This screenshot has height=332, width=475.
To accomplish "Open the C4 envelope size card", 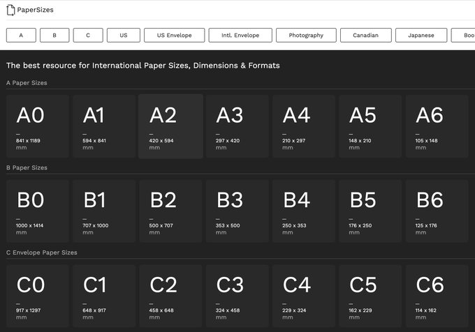I will click(x=304, y=296).
